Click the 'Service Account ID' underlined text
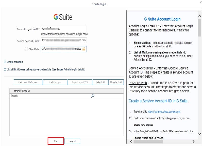 point(141,68)
